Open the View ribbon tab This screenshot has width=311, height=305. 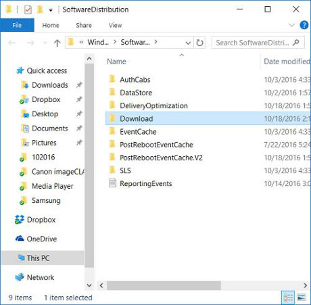(x=115, y=25)
